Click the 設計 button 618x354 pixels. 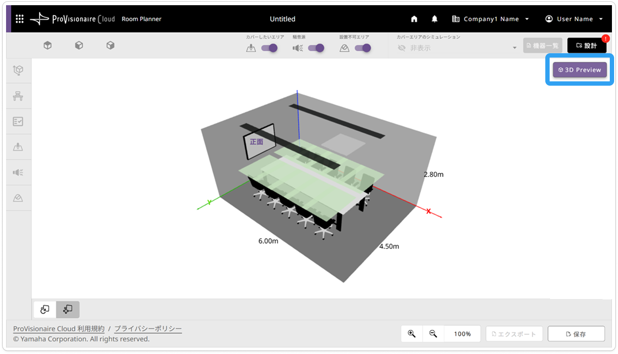point(587,45)
